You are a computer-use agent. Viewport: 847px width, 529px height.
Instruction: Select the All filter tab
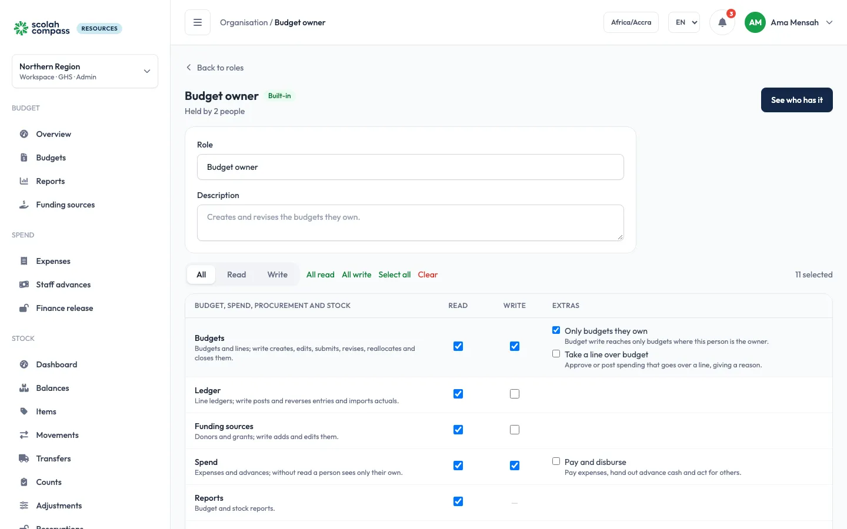point(201,274)
